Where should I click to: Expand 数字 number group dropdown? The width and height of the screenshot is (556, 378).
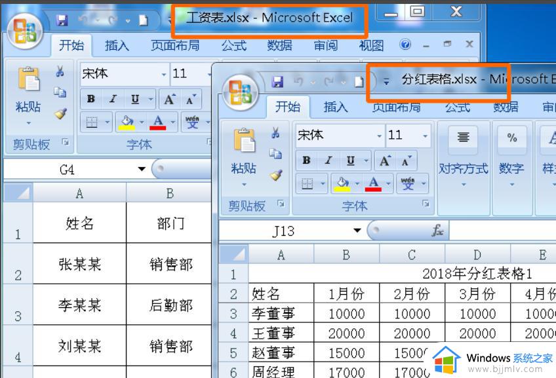coord(512,185)
